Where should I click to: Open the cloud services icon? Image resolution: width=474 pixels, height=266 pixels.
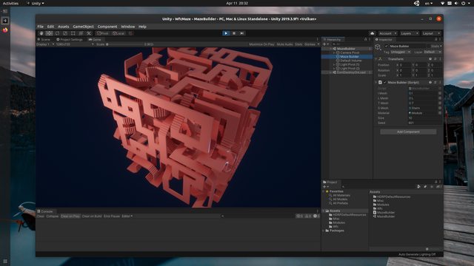coord(372,33)
